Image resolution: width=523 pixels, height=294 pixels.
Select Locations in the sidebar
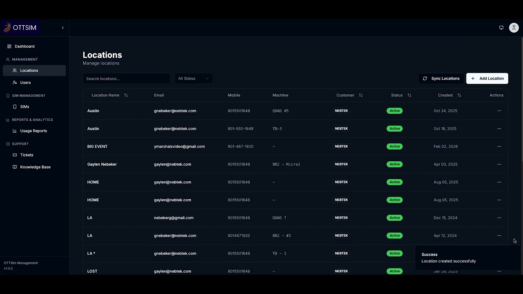(34, 71)
